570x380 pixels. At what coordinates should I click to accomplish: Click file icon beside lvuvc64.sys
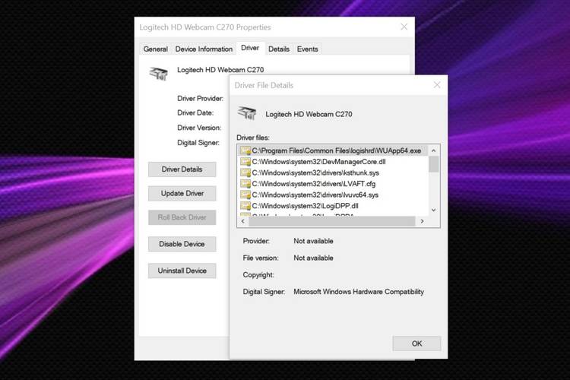click(245, 195)
